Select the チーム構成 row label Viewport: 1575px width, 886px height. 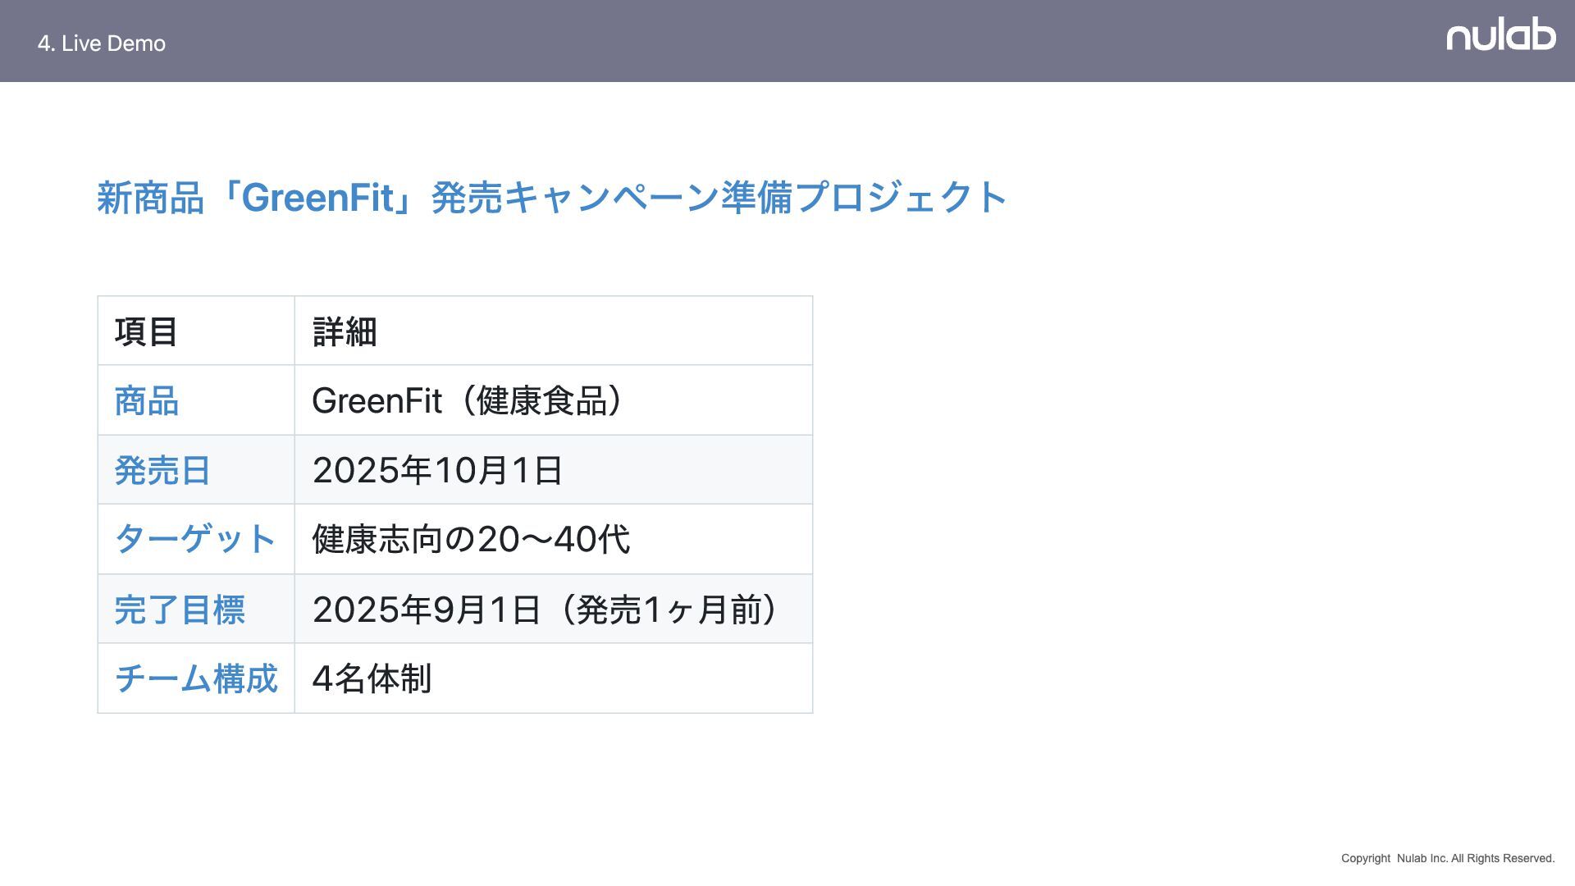(196, 678)
